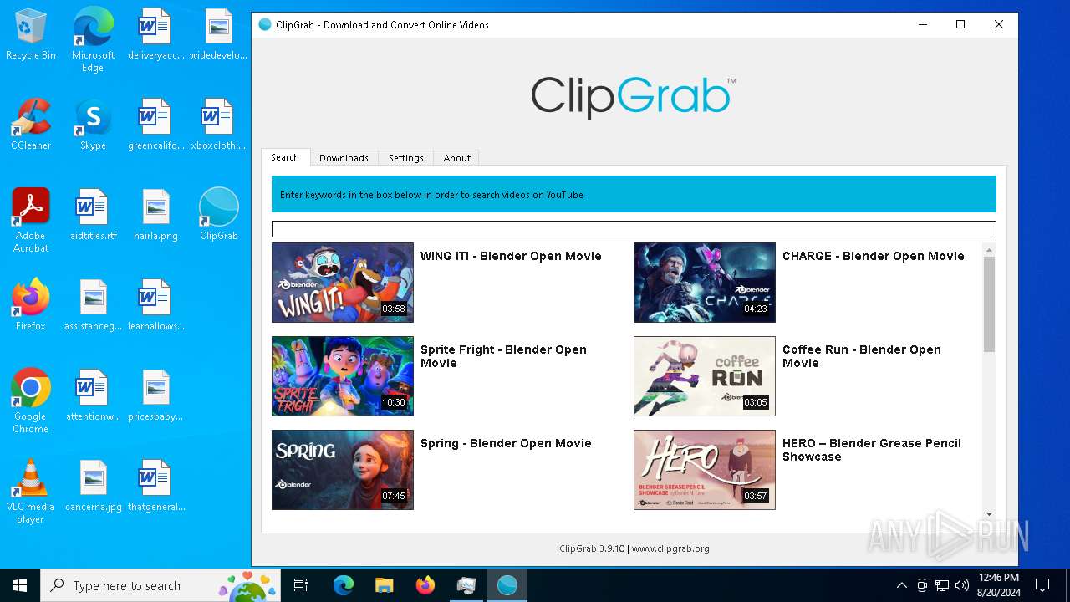Switch to the Search tab
The width and height of the screenshot is (1070, 602).
[x=285, y=157]
